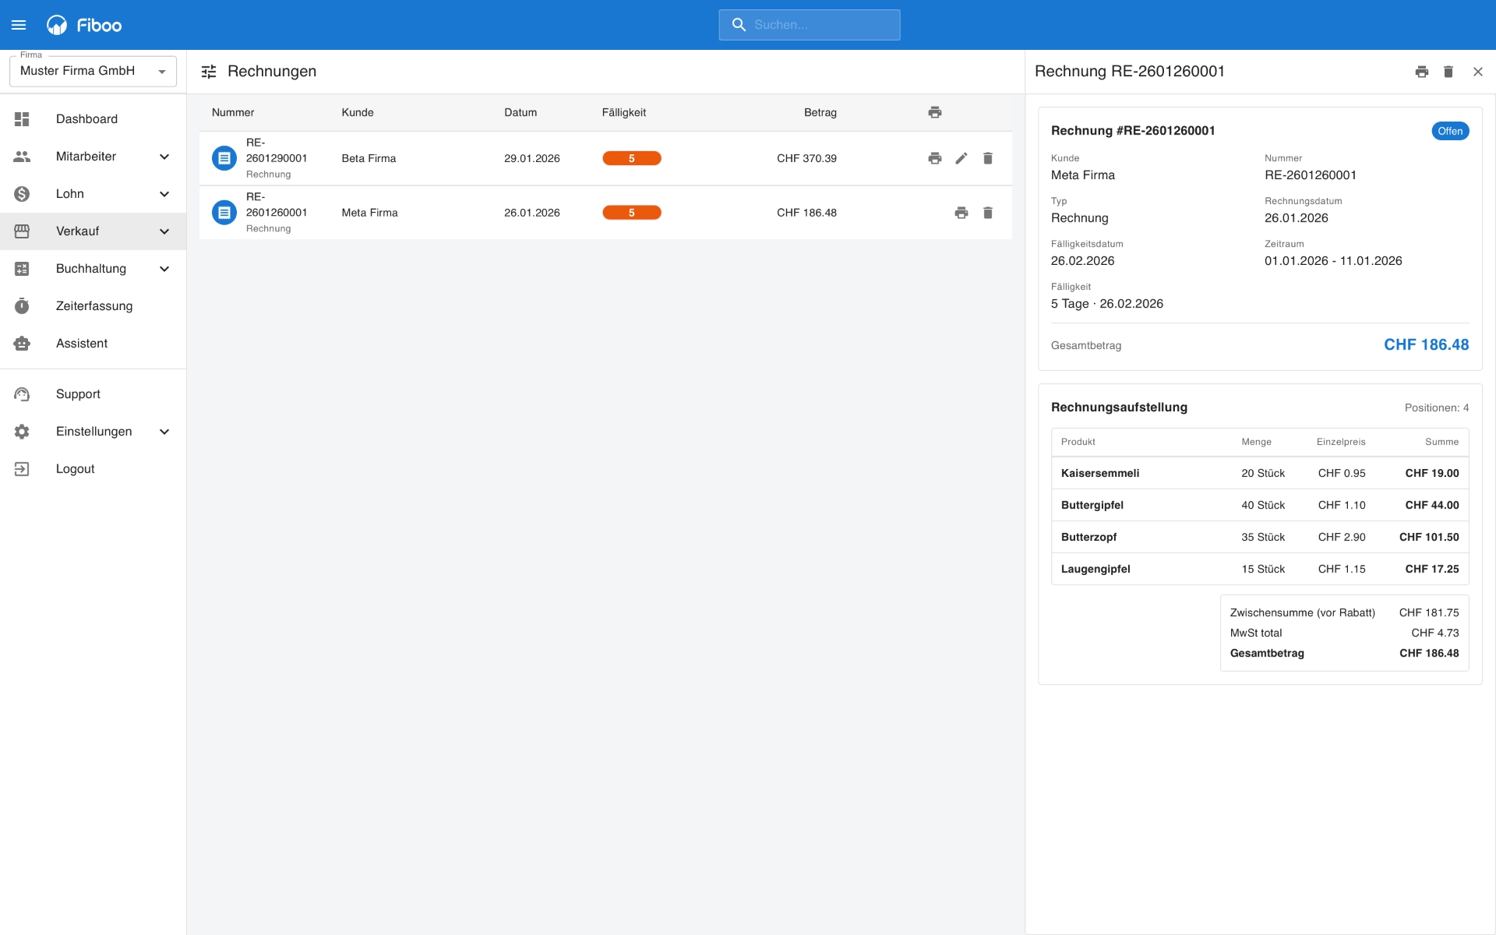This screenshot has width=1496, height=935.
Task: Go to Zeiterfassung
Action: [x=93, y=306]
